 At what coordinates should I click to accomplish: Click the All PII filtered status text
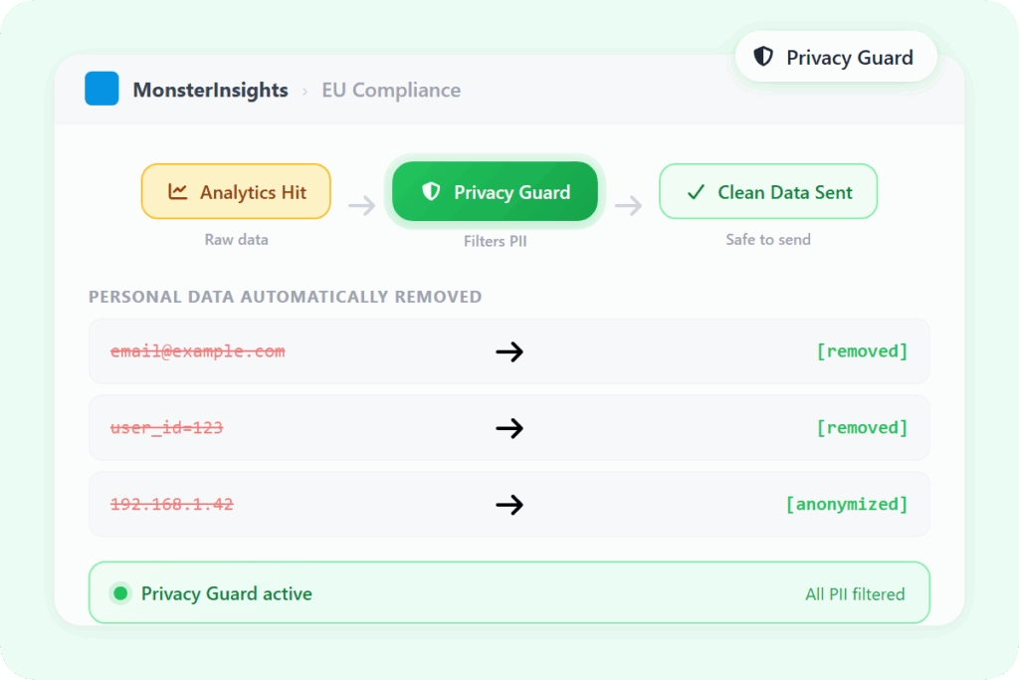[x=855, y=594]
